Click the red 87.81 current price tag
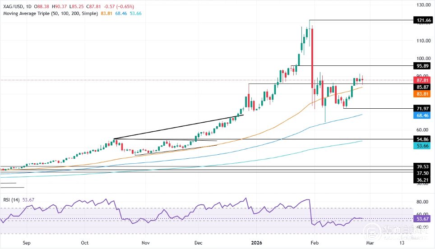Viewport: 435px width, 249px height. coord(423,80)
